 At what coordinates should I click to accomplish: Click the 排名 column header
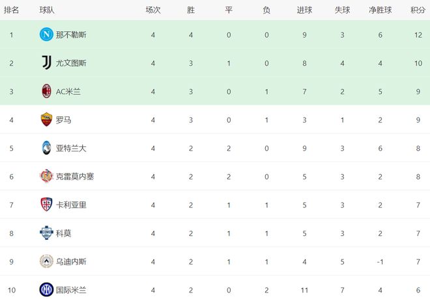tap(11, 10)
